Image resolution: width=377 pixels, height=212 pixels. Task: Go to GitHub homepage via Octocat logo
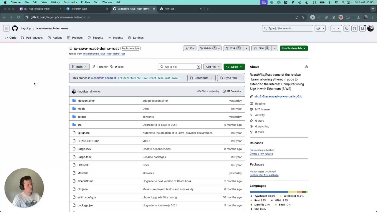15,28
